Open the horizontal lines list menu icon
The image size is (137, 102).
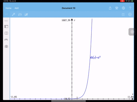(x=123, y=14)
